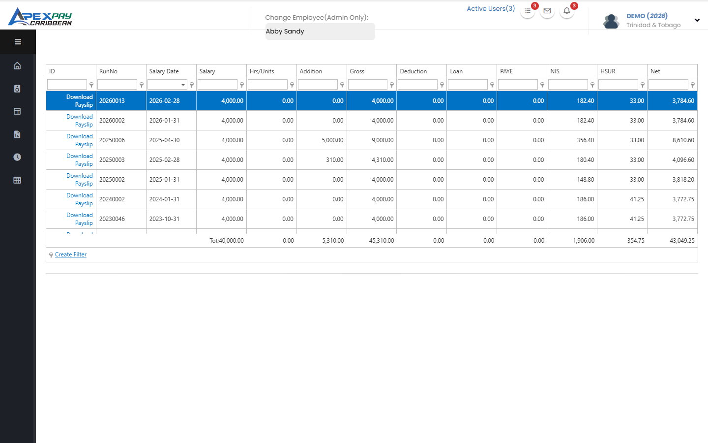Image resolution: width=708 pixels, height=443 pixels.
Task: Download Payslip for run 20240002
Action: tap(80, 199)
